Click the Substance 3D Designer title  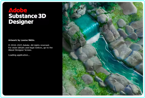coord(27,19)
